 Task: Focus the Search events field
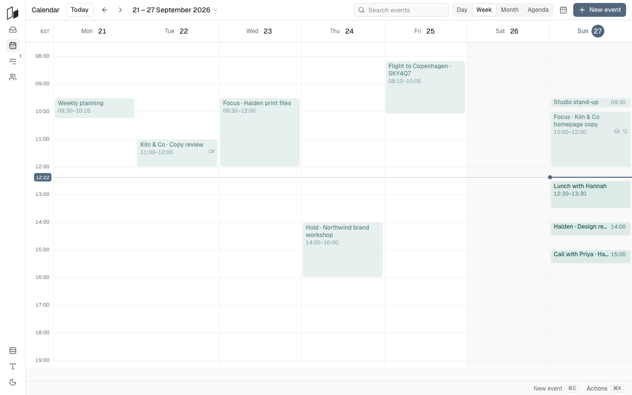coord(401,10)
